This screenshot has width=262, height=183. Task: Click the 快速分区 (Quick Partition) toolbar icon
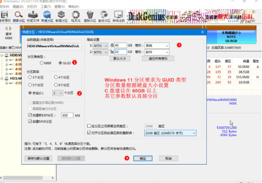[48, 15]
